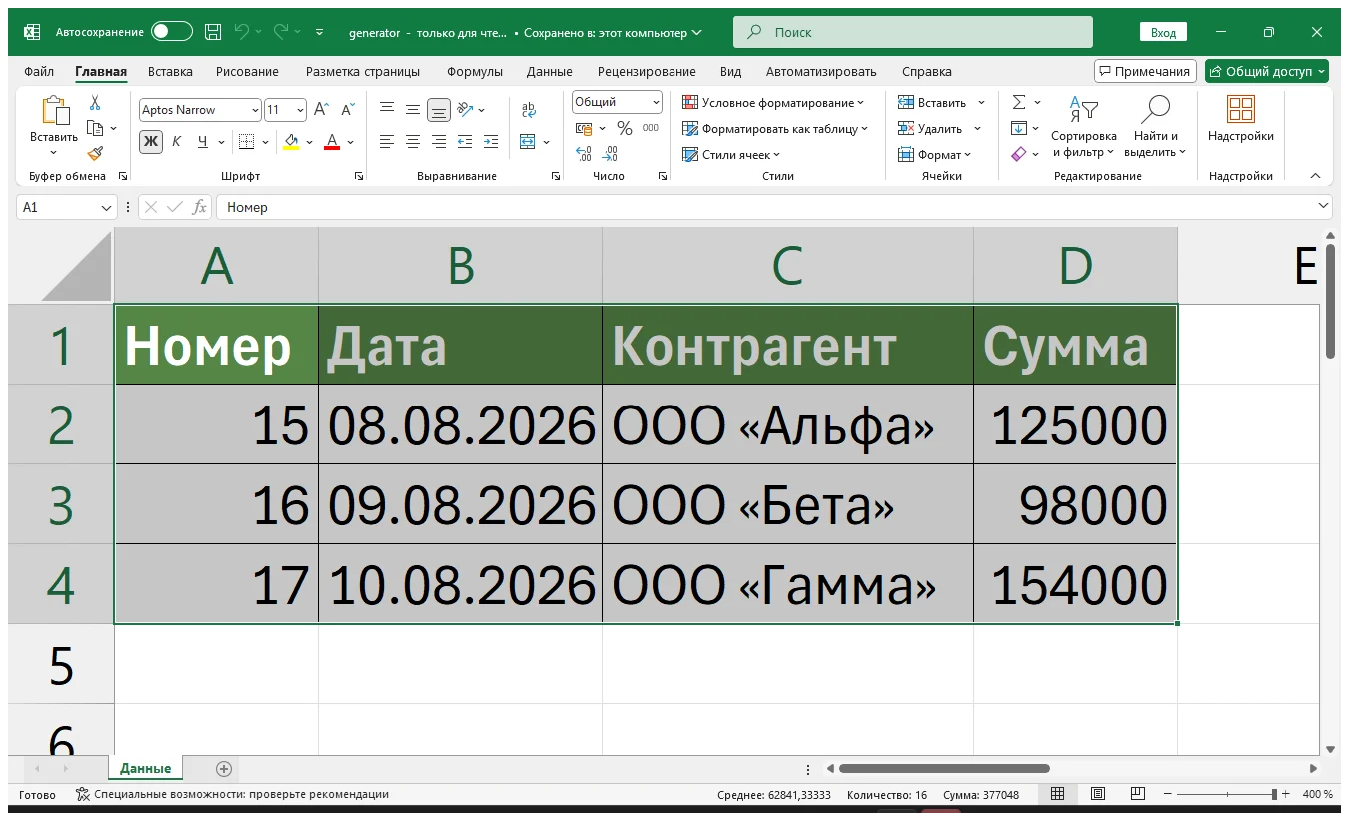Toggle middle vertical alignment button
The image size is (1349, 813).
(413, 110)
